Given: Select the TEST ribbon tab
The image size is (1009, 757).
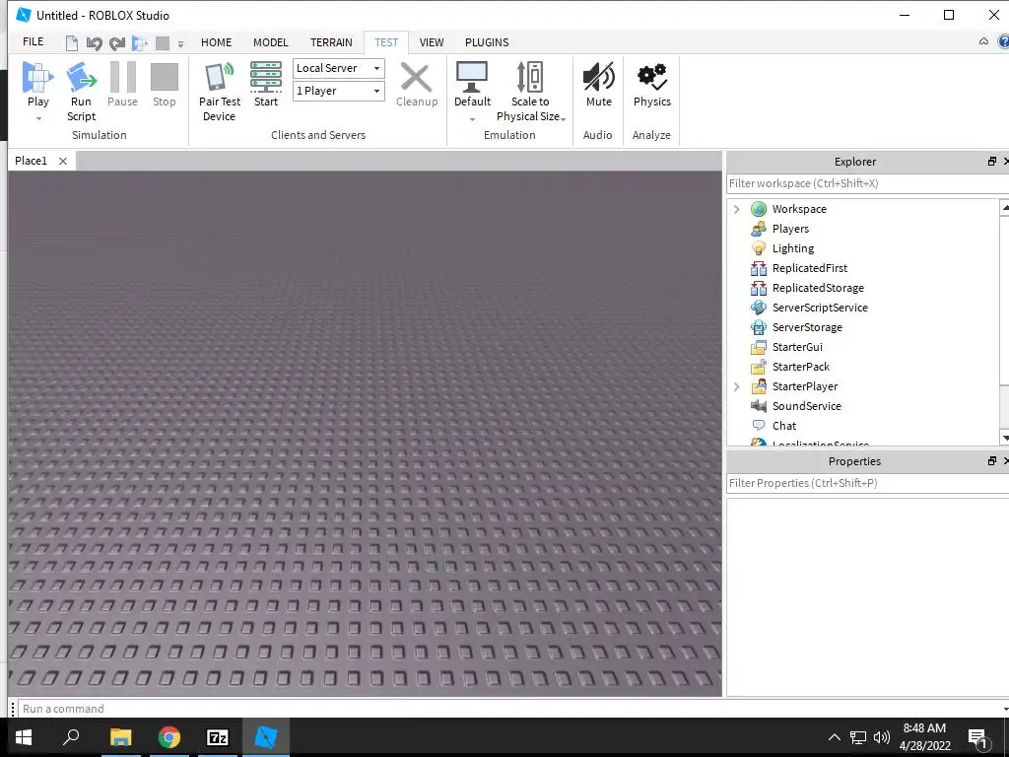Looking at the screenshot, I should tap(386, 42).
